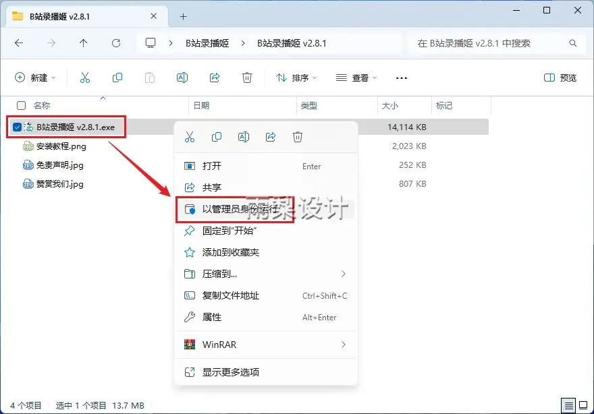Expand the chevron after the This PC icon

tap(171, 43)
